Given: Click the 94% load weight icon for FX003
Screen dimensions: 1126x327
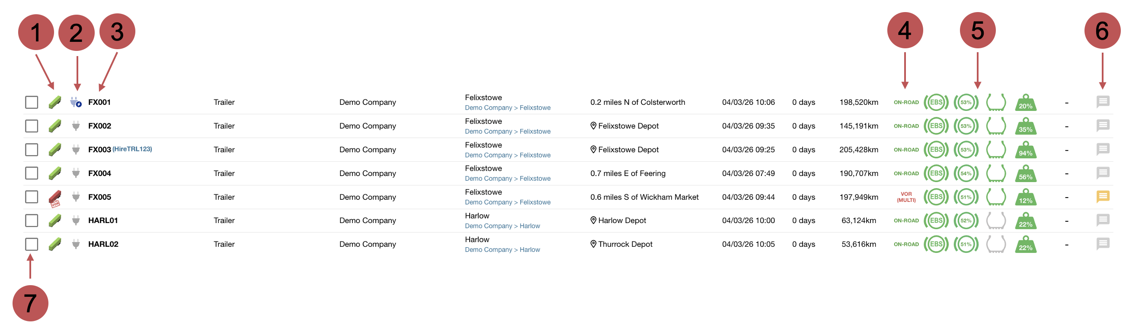Looking at the screenshot, I should coord(1025,150).
